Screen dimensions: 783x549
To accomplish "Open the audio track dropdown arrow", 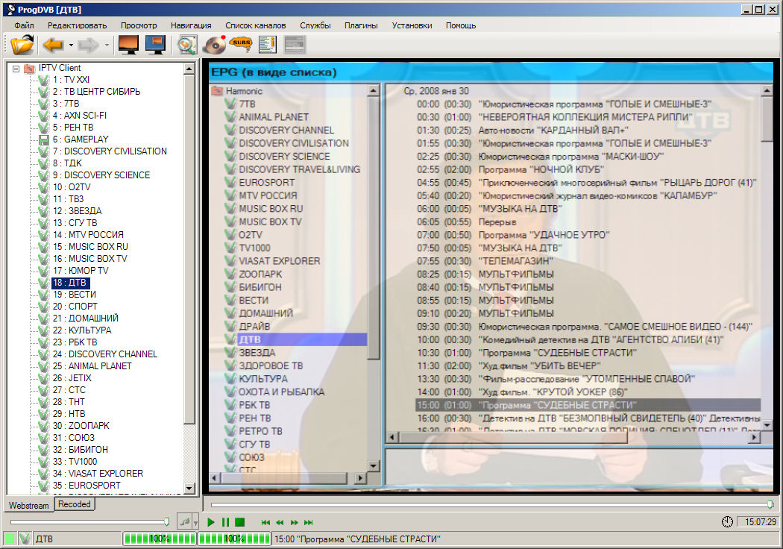I will (195, 523).
